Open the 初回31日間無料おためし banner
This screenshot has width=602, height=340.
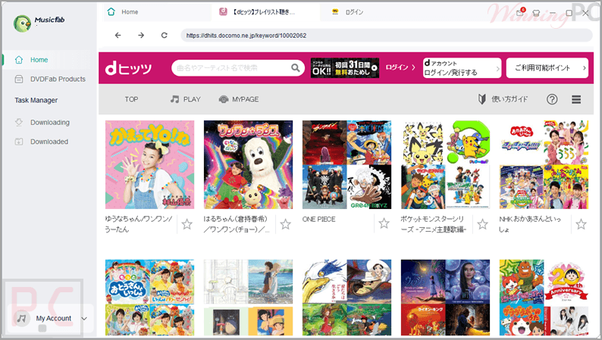(x=345, y=68)
